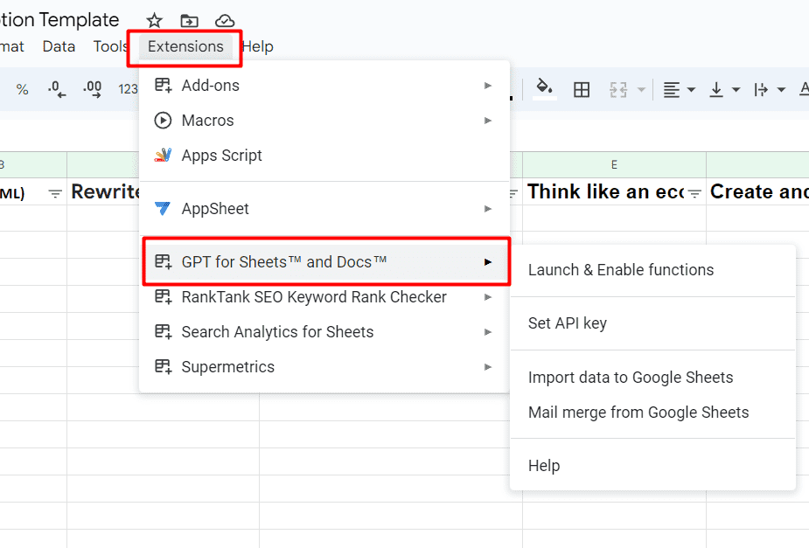Select GPT for Sheets and Docs
This screenshot has height=548, width=809.
pyautogui.click(x=324, y=261)
